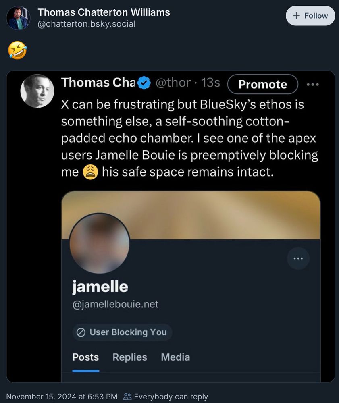This screenshot has width=339, height=403.
Task: Click the plus icon in Follow
Action: click(x=296, y=16)
